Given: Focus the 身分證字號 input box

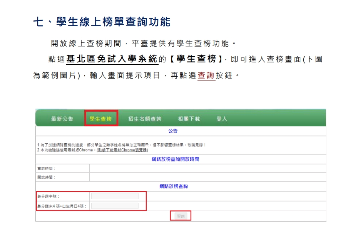Looking at the screenshot, I should pos(115,196).
